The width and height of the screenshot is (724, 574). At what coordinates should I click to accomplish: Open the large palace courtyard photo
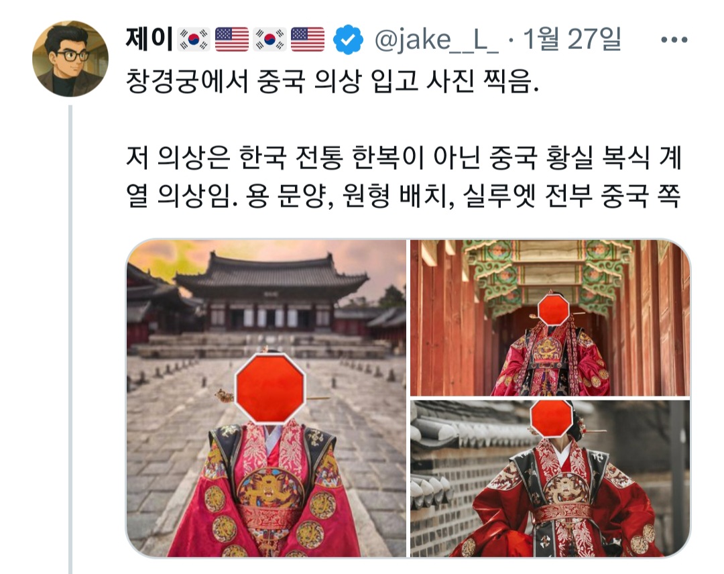coord(266,398)
